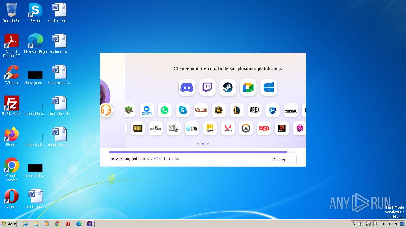Image resolution: width=406 pixels, height=228 pixels.
Task: Click the Google Meet icon
Action: (x=248, y=87)
